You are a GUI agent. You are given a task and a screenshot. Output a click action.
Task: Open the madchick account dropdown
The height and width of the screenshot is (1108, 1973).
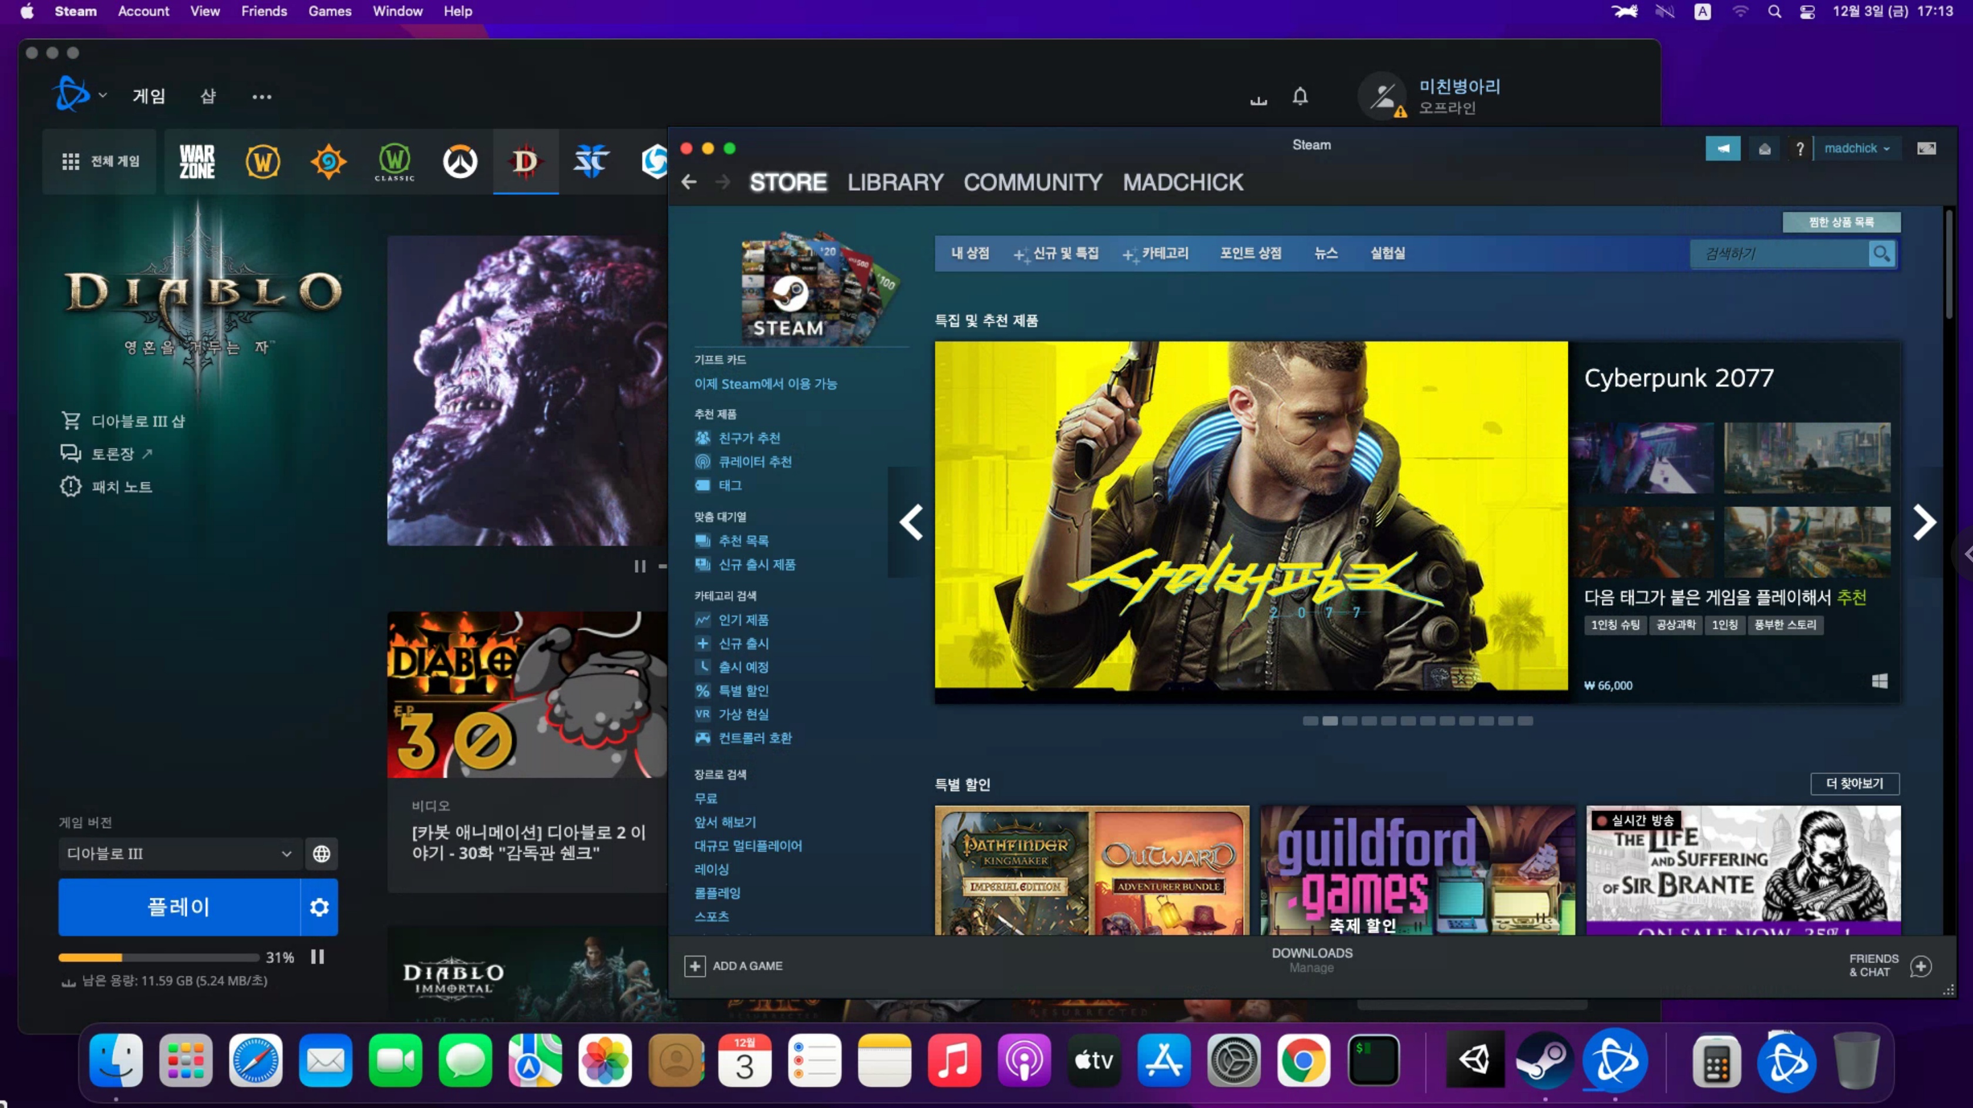1856,148
